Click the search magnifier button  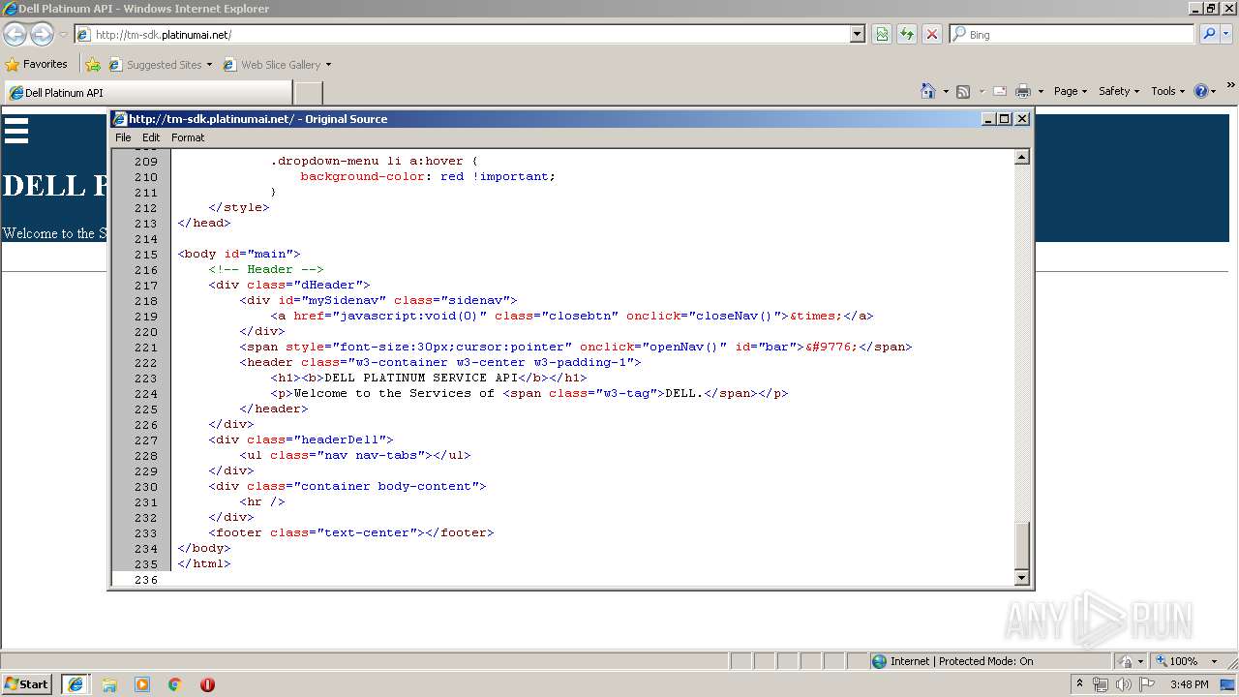[1209, 34]
